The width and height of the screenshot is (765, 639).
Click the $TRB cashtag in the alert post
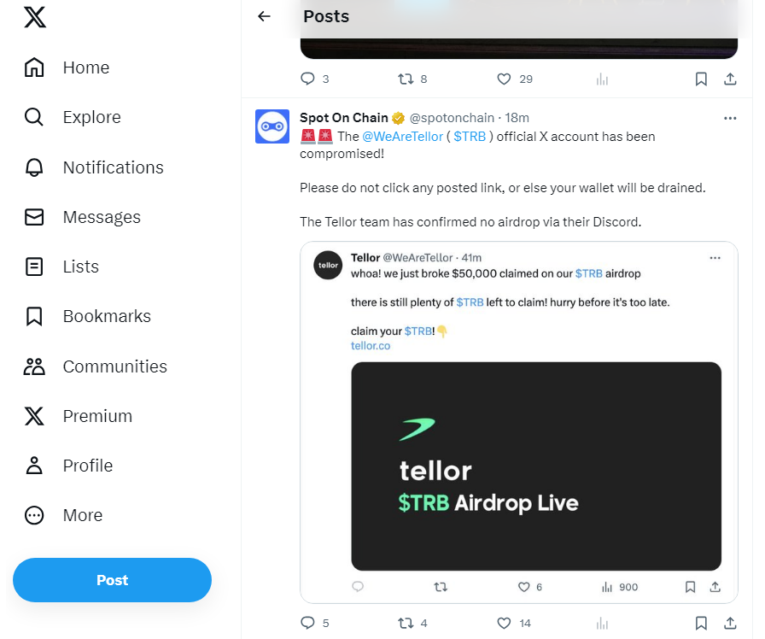click(x=470, y=137)
